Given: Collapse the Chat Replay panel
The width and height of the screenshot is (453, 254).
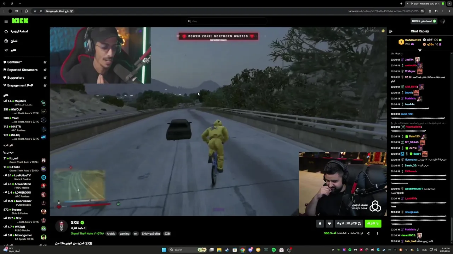Looking at the screenshot, I should point(390,31).
